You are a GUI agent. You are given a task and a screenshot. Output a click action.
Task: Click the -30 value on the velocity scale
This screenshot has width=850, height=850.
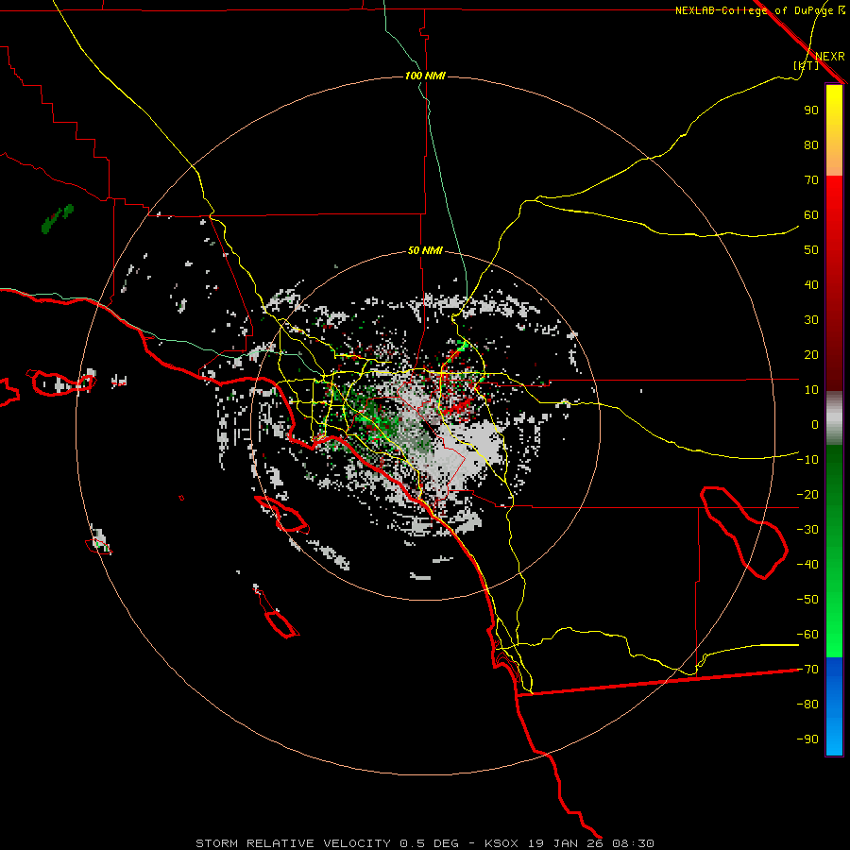pos(807,530)
